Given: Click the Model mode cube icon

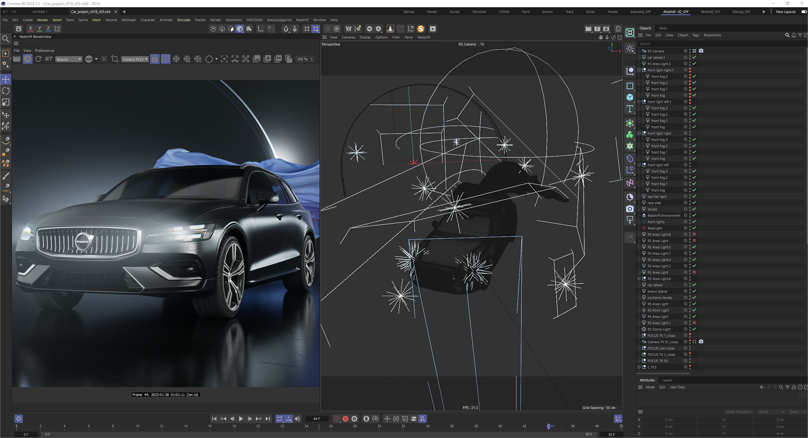Looking at the screenshot, I should (240, 29).
